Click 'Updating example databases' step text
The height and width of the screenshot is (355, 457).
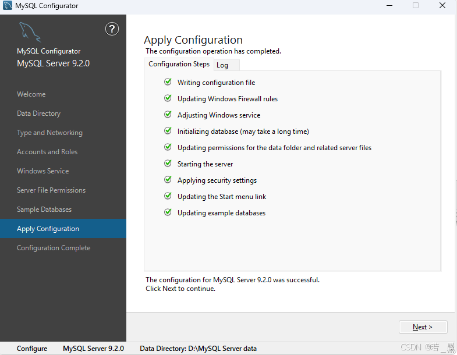click(x=221, y=213)
